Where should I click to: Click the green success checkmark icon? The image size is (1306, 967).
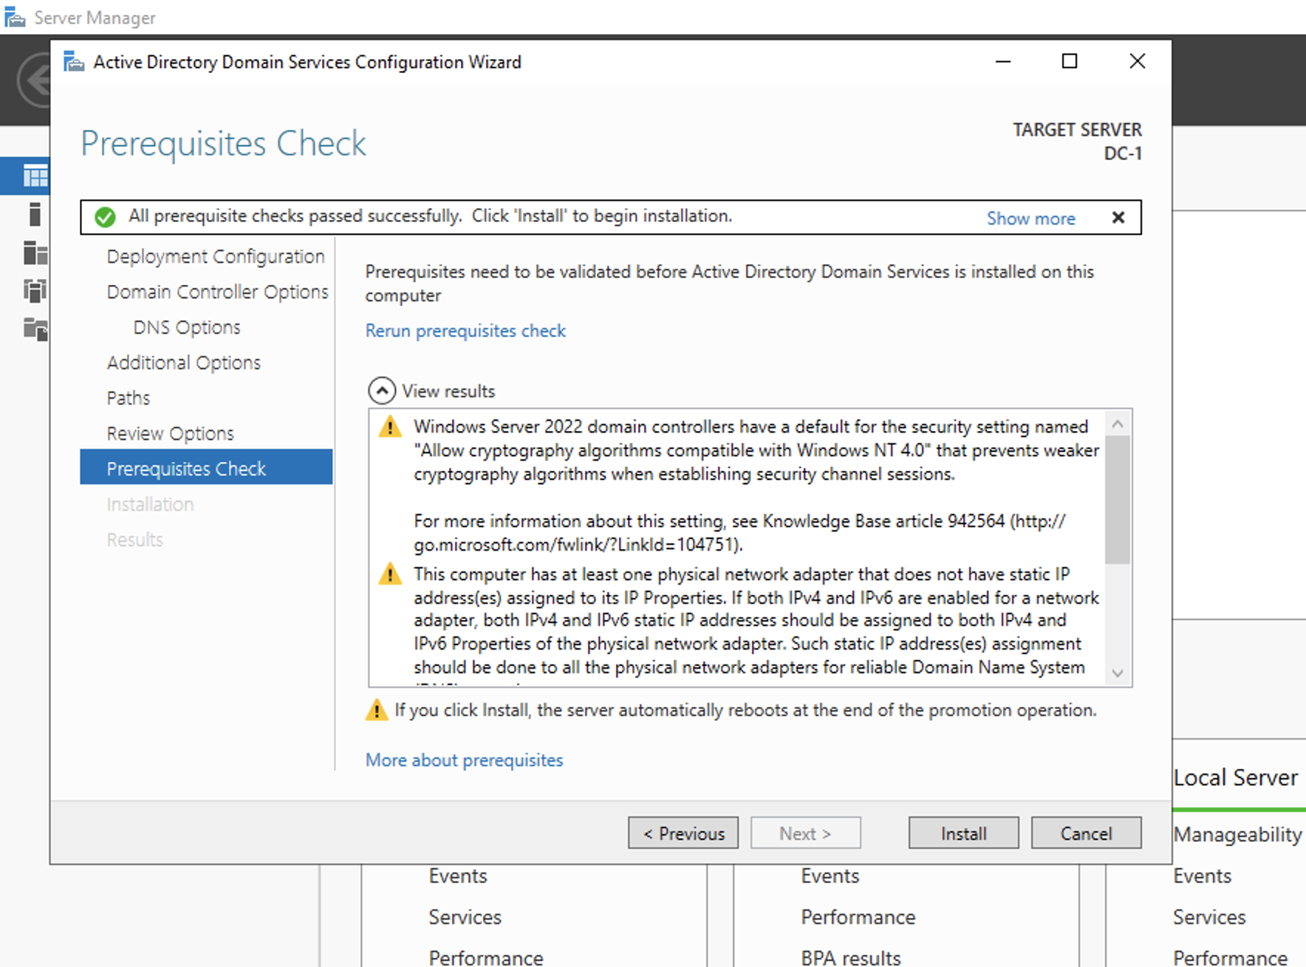point(105,217)
